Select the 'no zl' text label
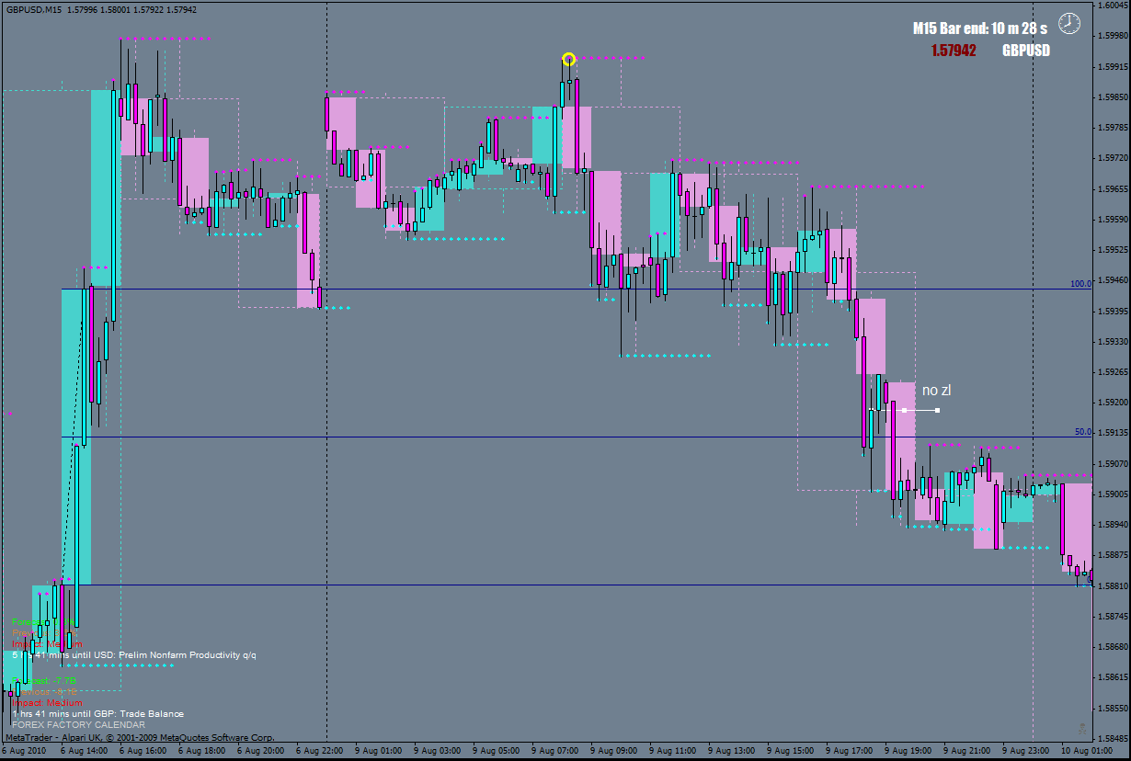 coord(936,391)
